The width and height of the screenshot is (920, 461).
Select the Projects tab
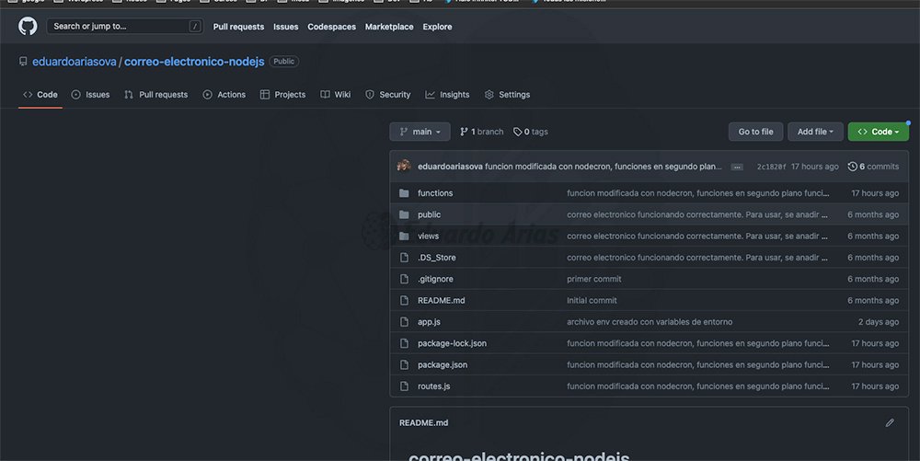click(282, 95)
